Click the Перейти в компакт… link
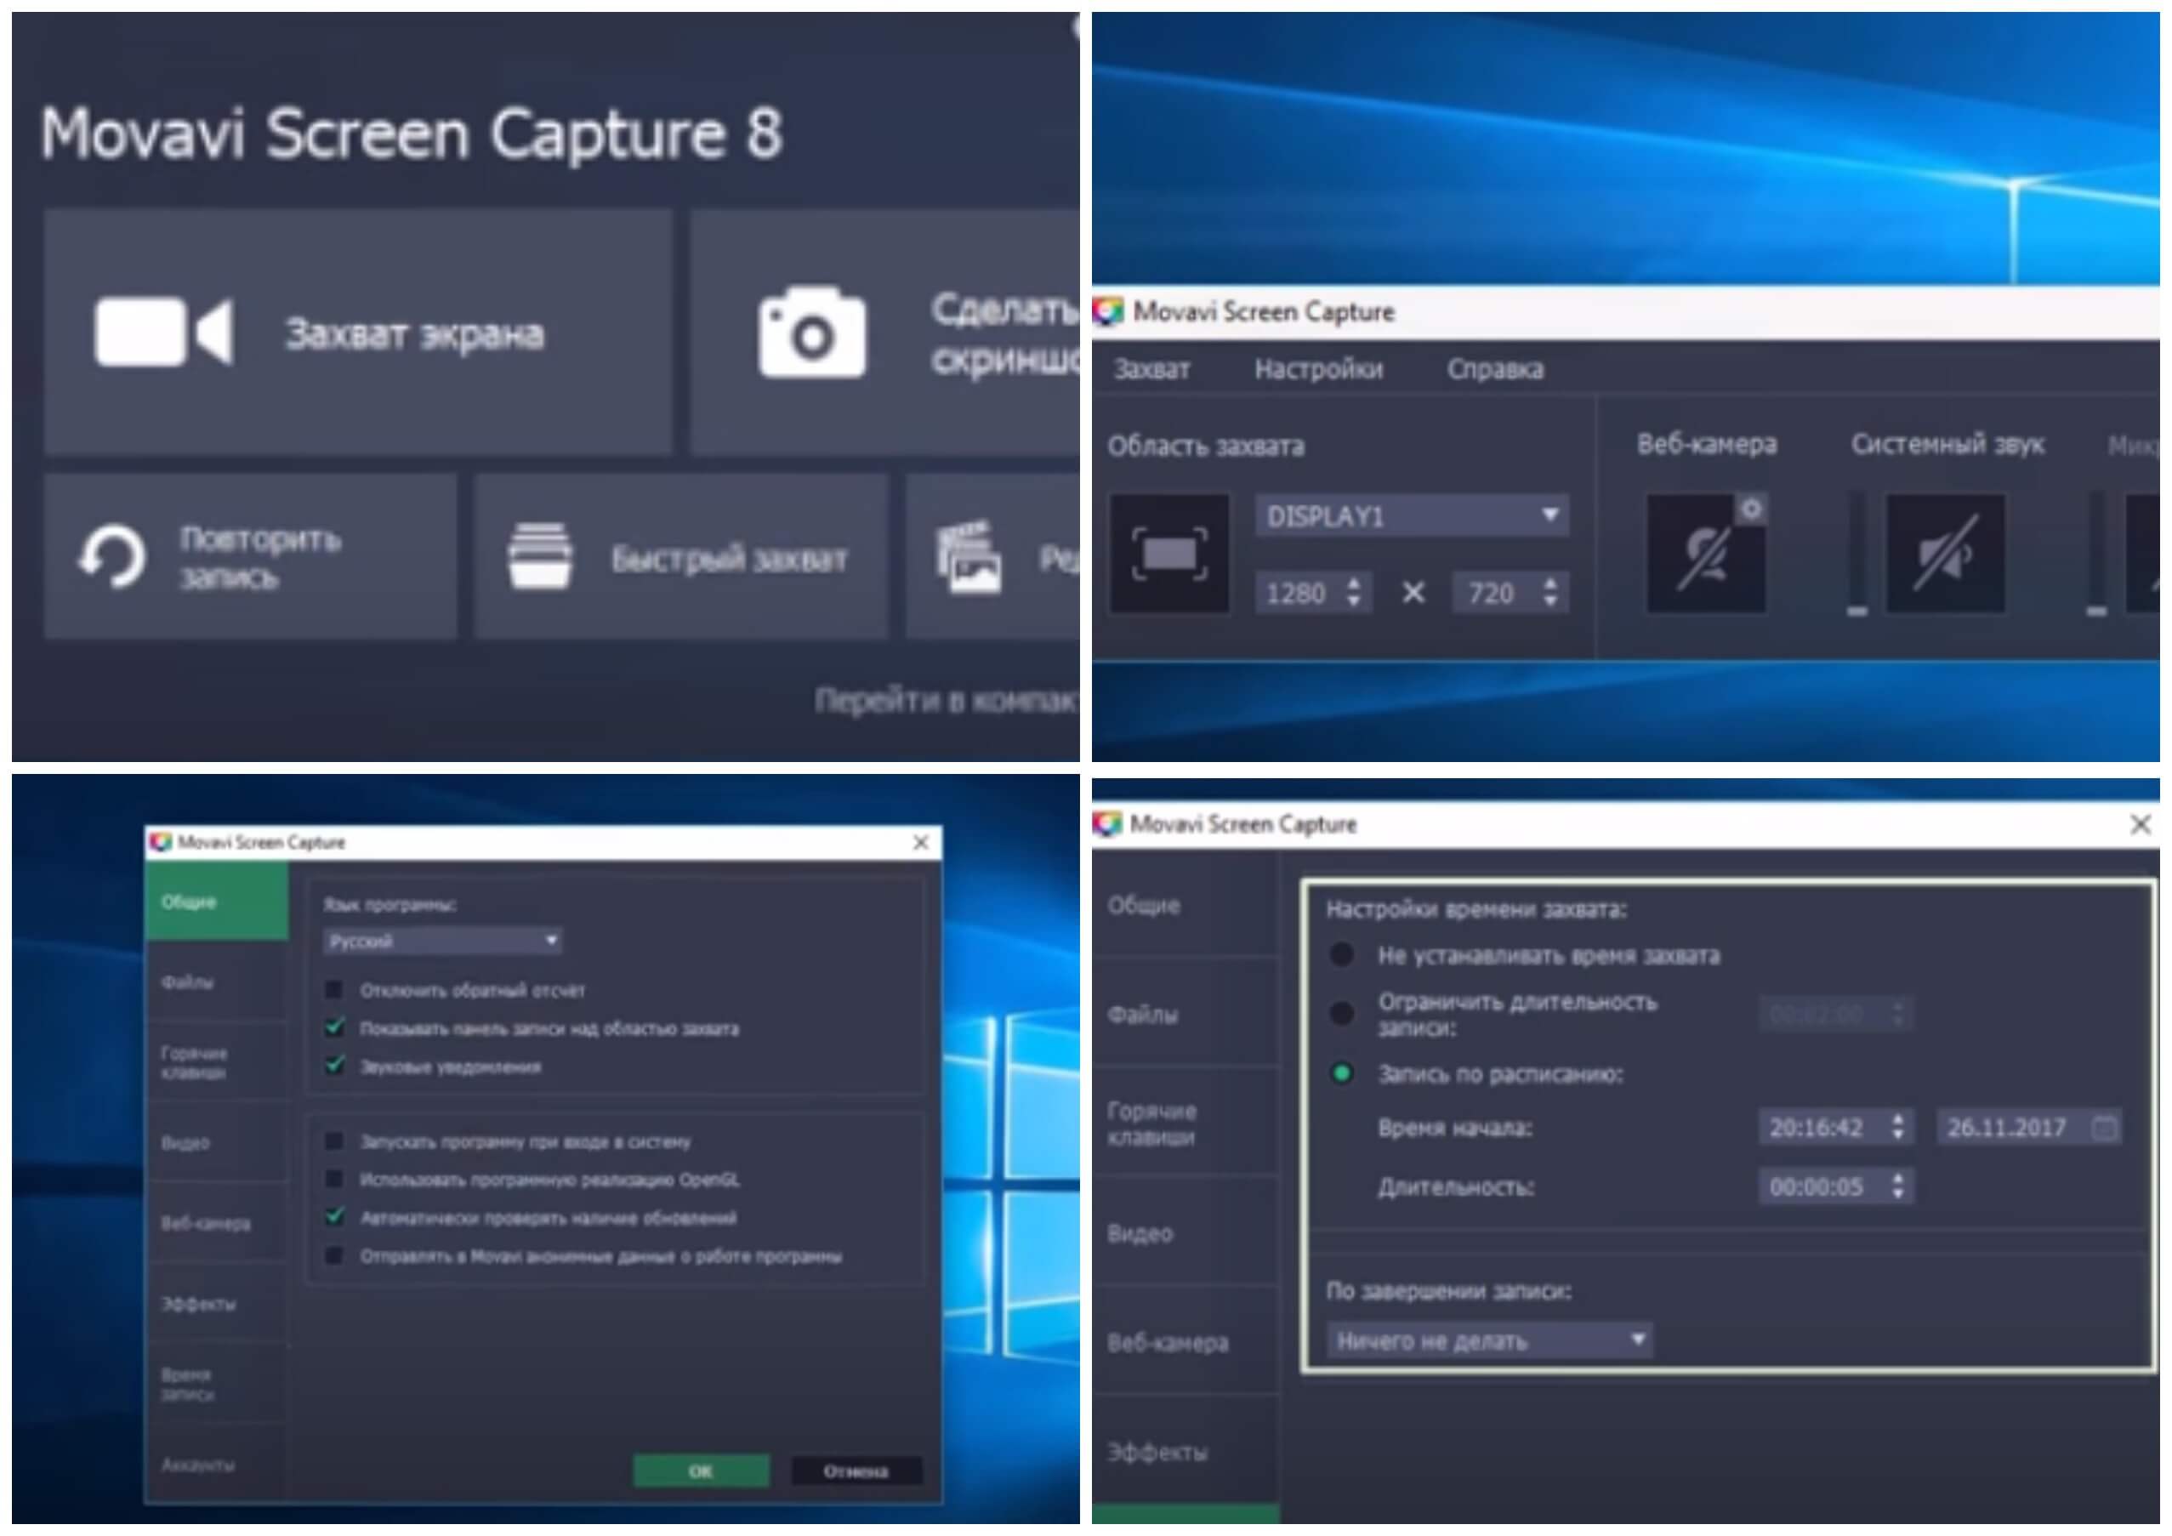The image size is (2172, 1536). [947, 700]
